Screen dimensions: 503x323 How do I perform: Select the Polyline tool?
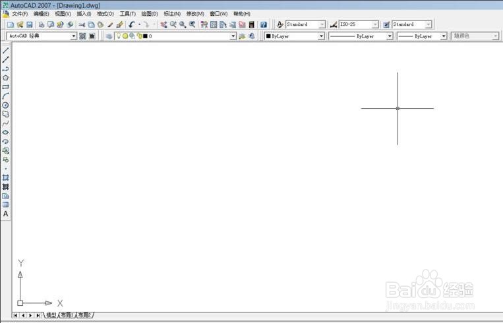tap(5, 69)
